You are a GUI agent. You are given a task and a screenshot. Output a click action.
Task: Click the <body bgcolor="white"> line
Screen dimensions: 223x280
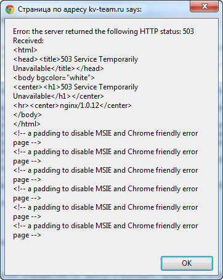click(x=54, y=78)
